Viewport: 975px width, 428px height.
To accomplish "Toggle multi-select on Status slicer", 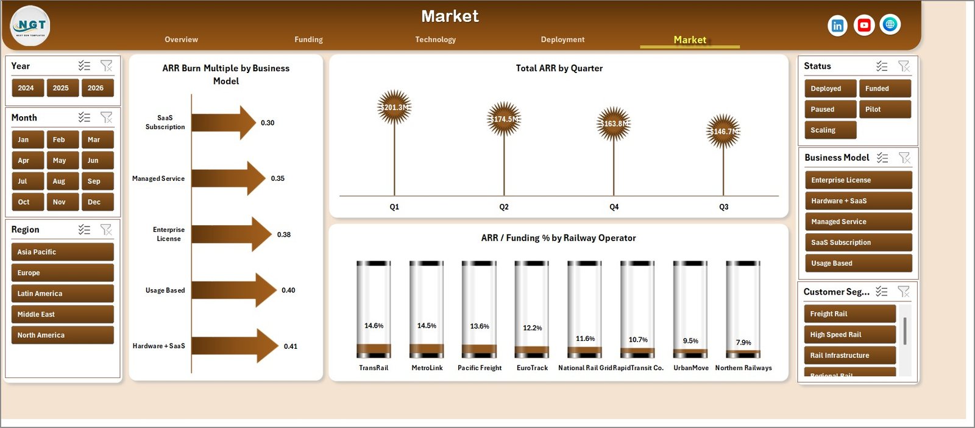I will (x=882, y=66).
